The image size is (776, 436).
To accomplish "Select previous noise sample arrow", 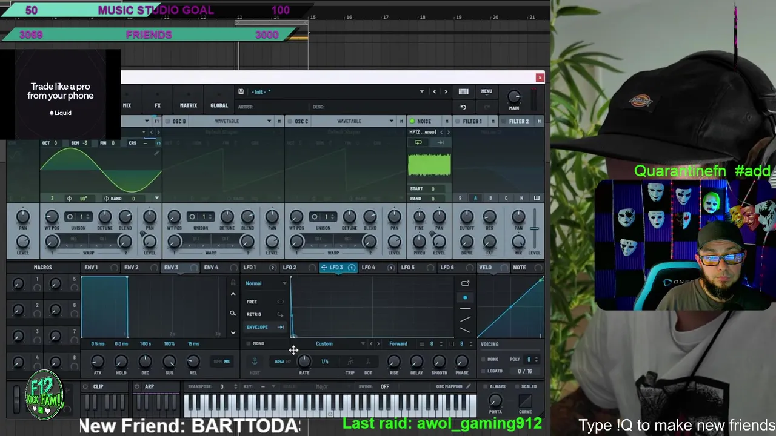I will tap(441, 132).
